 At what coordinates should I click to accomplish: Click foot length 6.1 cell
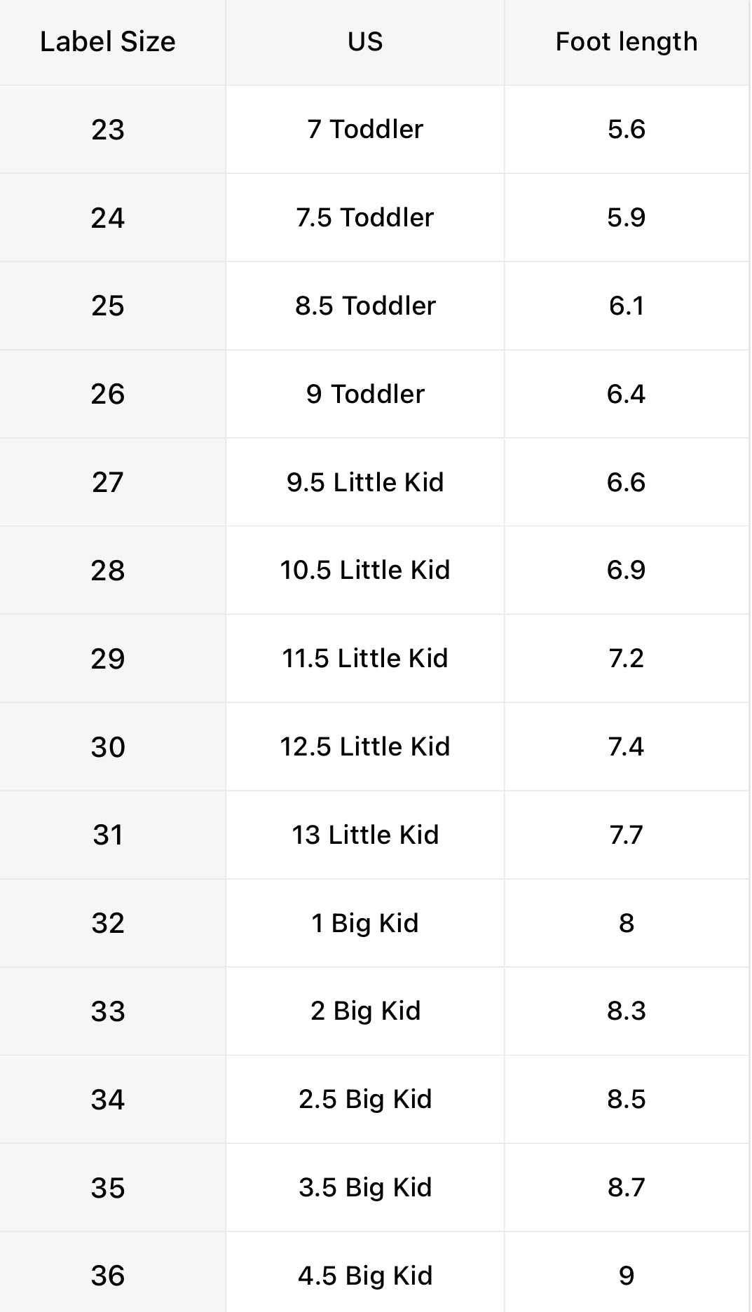[x=627, y=306]
